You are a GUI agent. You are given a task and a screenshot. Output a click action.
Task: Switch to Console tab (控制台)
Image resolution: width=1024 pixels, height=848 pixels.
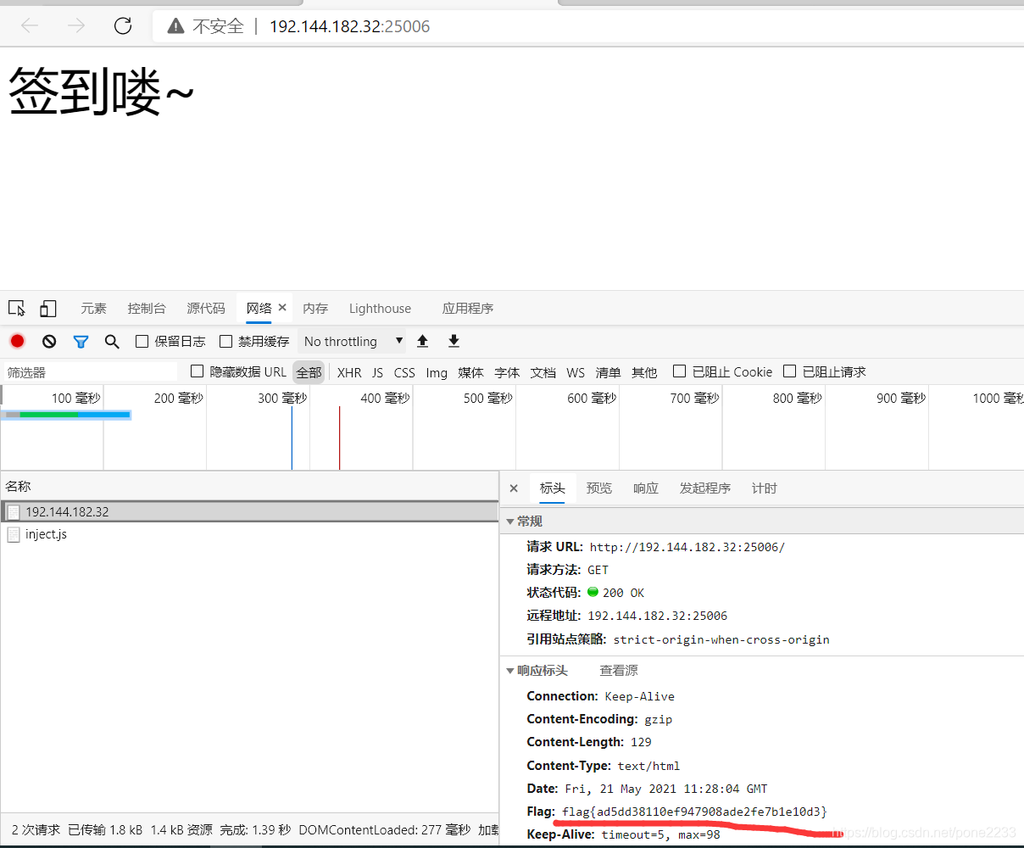147,309
